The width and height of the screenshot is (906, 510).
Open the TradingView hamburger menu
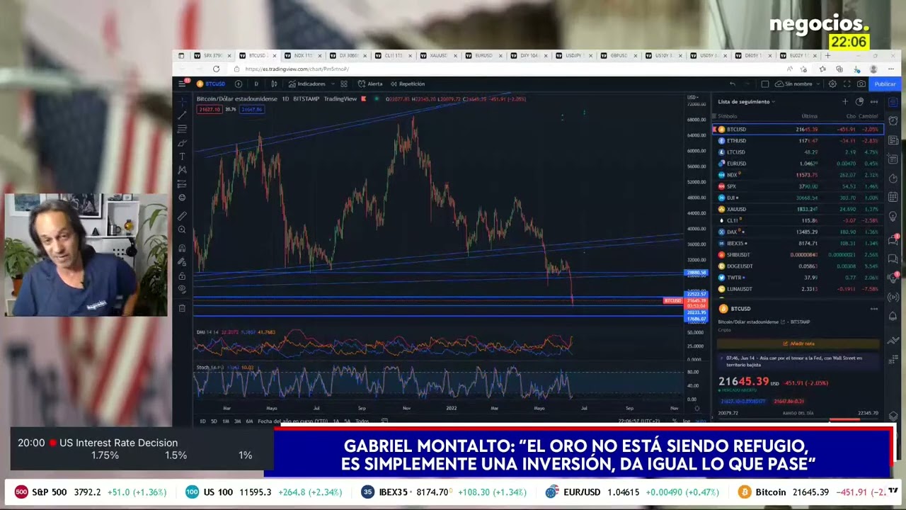[182, 84]
